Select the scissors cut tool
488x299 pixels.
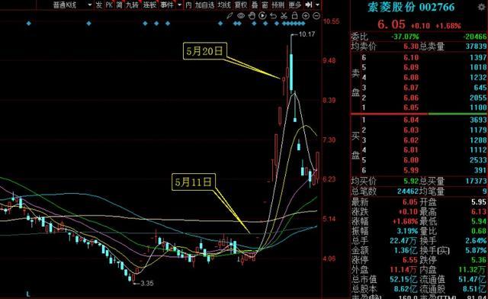(284, 15)
